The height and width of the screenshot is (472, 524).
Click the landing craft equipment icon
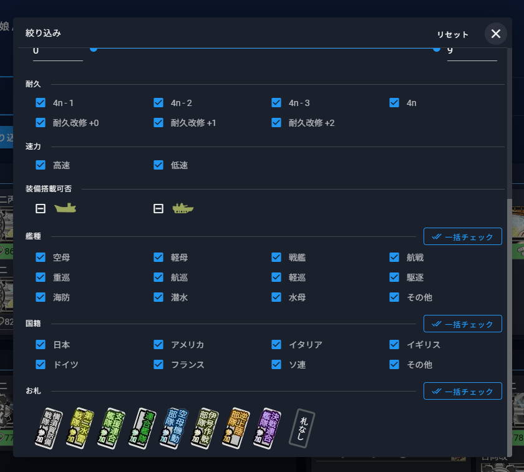point(65,208)
